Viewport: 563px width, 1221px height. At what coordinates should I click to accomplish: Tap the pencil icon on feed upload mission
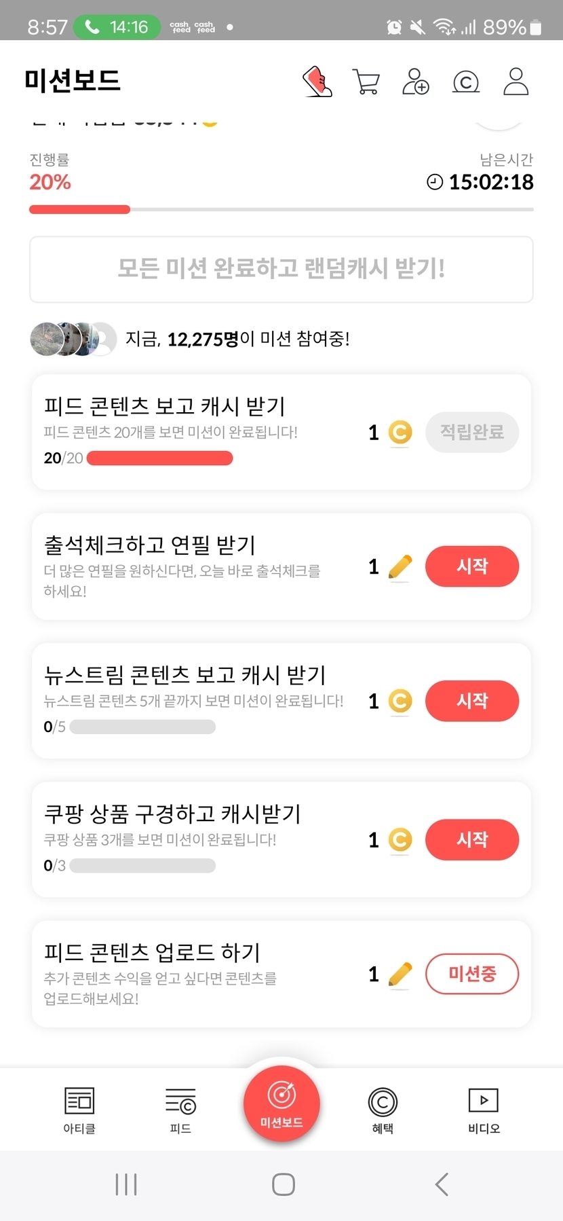click(x=400, y=974)
